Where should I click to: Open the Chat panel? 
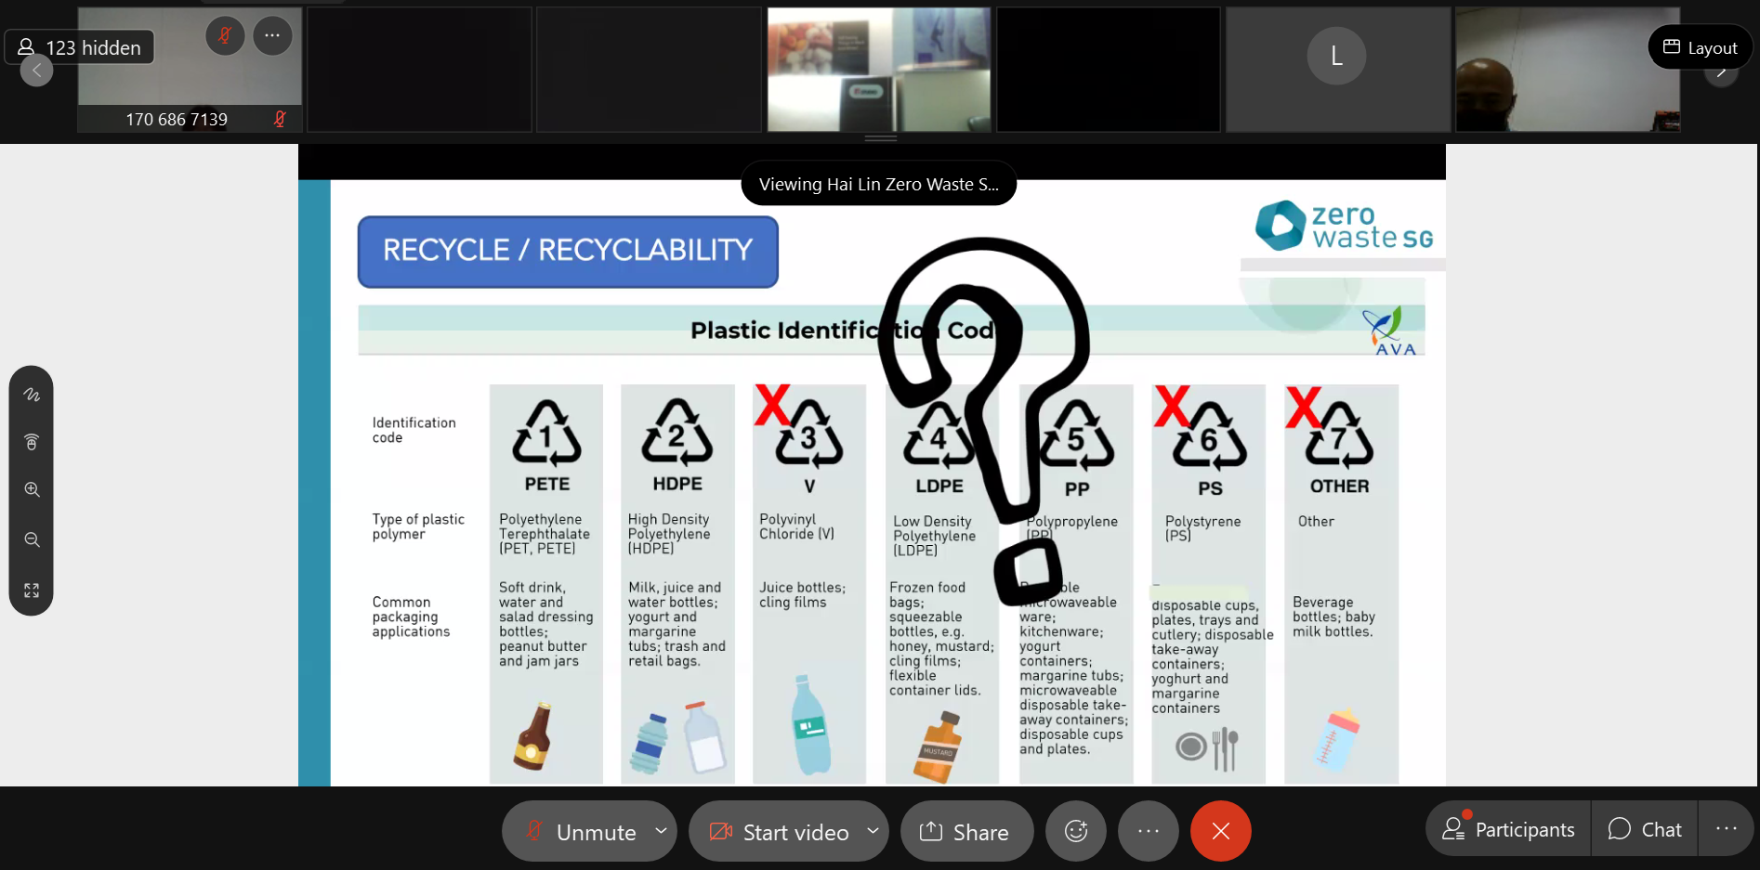click(1645, 829)
